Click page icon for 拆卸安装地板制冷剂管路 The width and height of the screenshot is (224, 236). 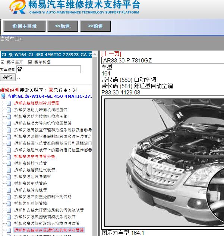(x=9, y=103)
